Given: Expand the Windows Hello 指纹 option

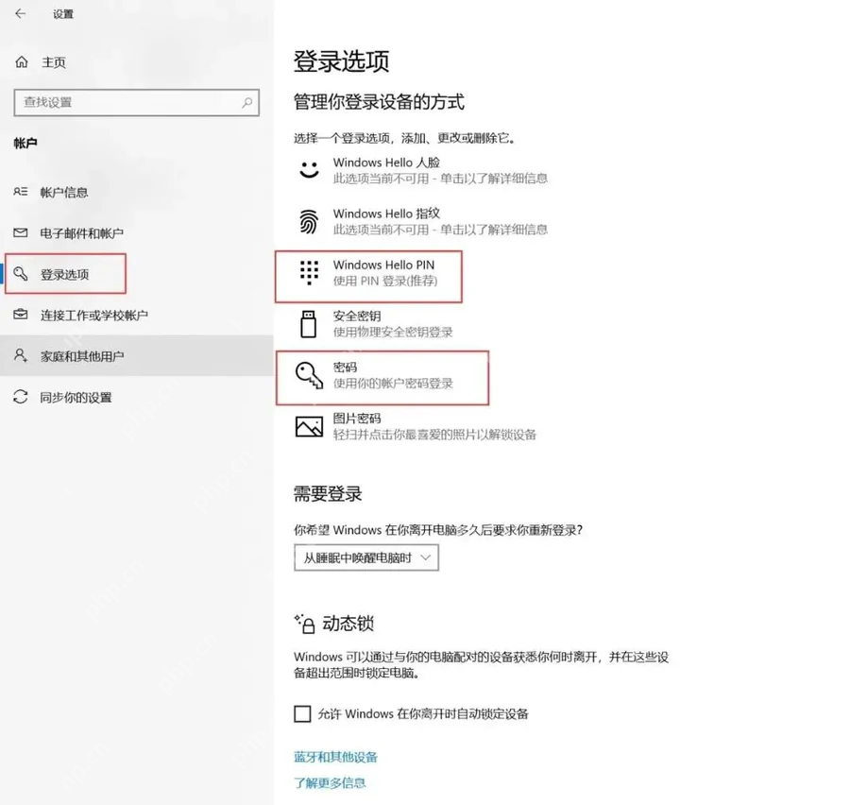Looking at the screenshot, I should pyautogui.click(x=423, y=221).
